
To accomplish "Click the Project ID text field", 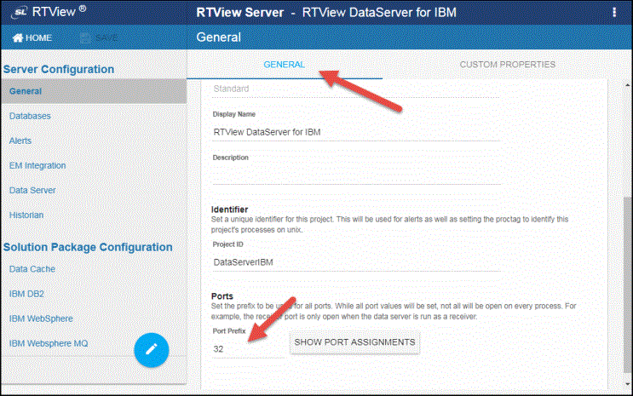I will click(355, 263).
